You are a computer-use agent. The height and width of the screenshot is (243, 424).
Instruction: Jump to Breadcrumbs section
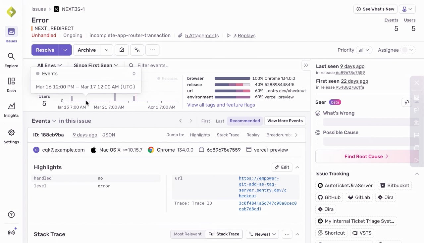279,135
